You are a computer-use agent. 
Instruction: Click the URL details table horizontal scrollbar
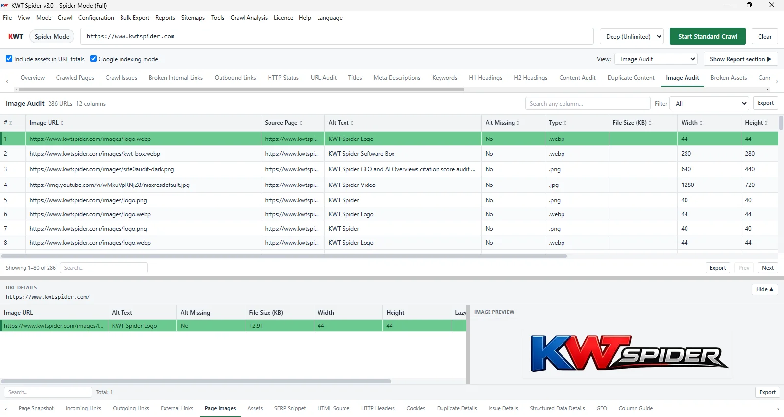196,381
